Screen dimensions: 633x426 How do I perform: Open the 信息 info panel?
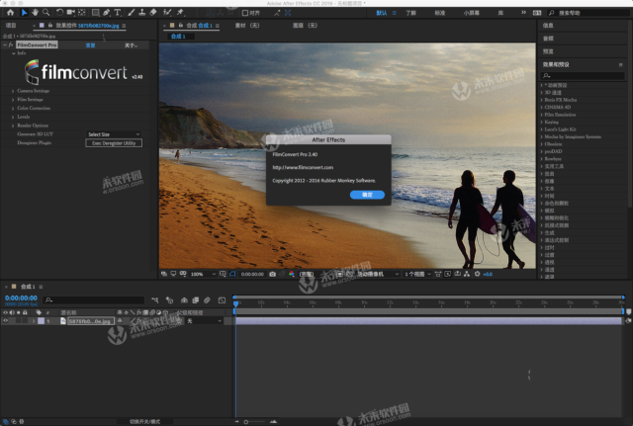click(x=548, y=26)
